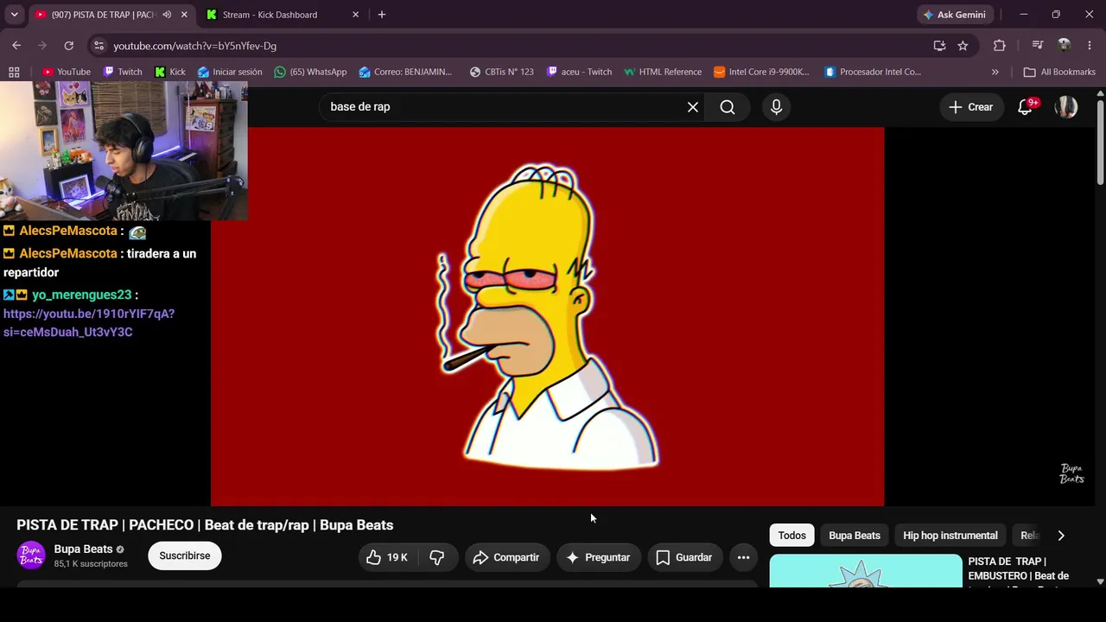The image size is (1106, 622).
Task: Focus the address bar URL
Action: [x=195, y=46]
